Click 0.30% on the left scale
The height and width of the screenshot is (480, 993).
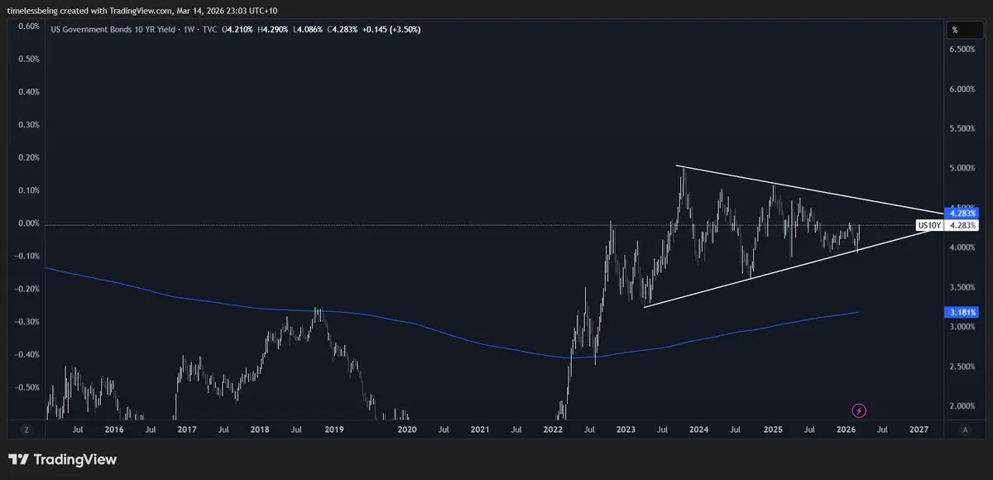tap(28, 125)
